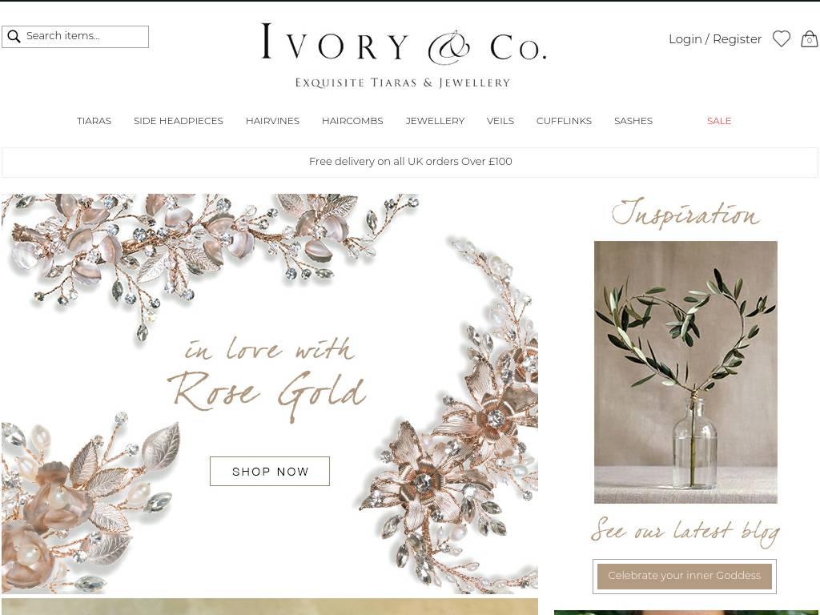
Task: Open the Hairvines category
Action: [272, 121]
